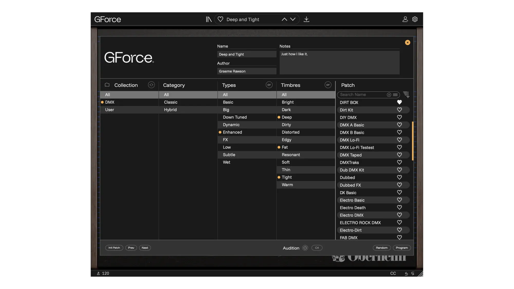Change the audition note C4
The width and height of the screenshot is (514, 289).
317,248
